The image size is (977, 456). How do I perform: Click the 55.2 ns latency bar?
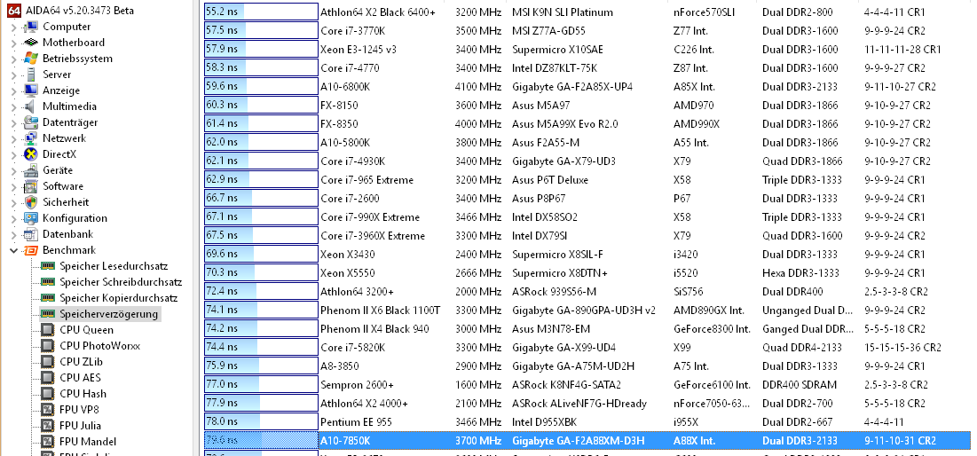click(261, 12)
